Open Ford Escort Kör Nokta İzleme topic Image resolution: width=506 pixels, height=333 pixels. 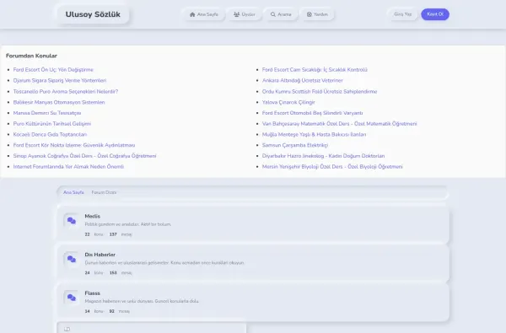[x=74, y=145]
